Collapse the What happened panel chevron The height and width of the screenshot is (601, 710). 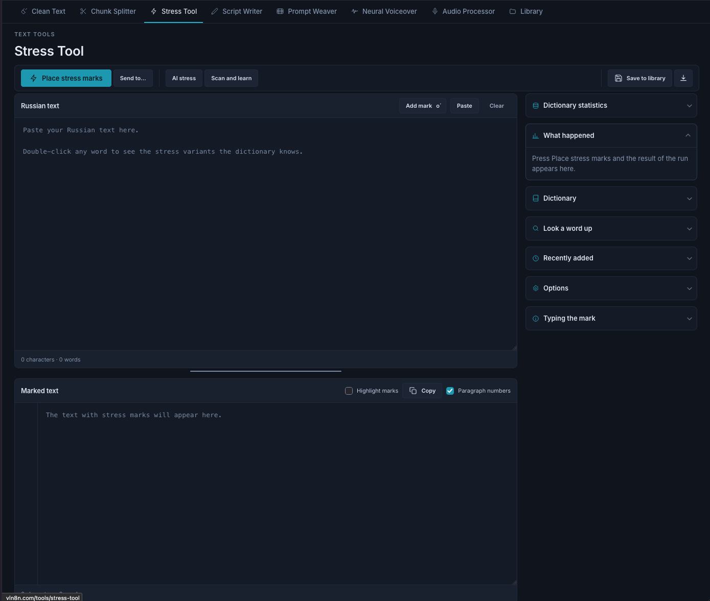point(688,135)
